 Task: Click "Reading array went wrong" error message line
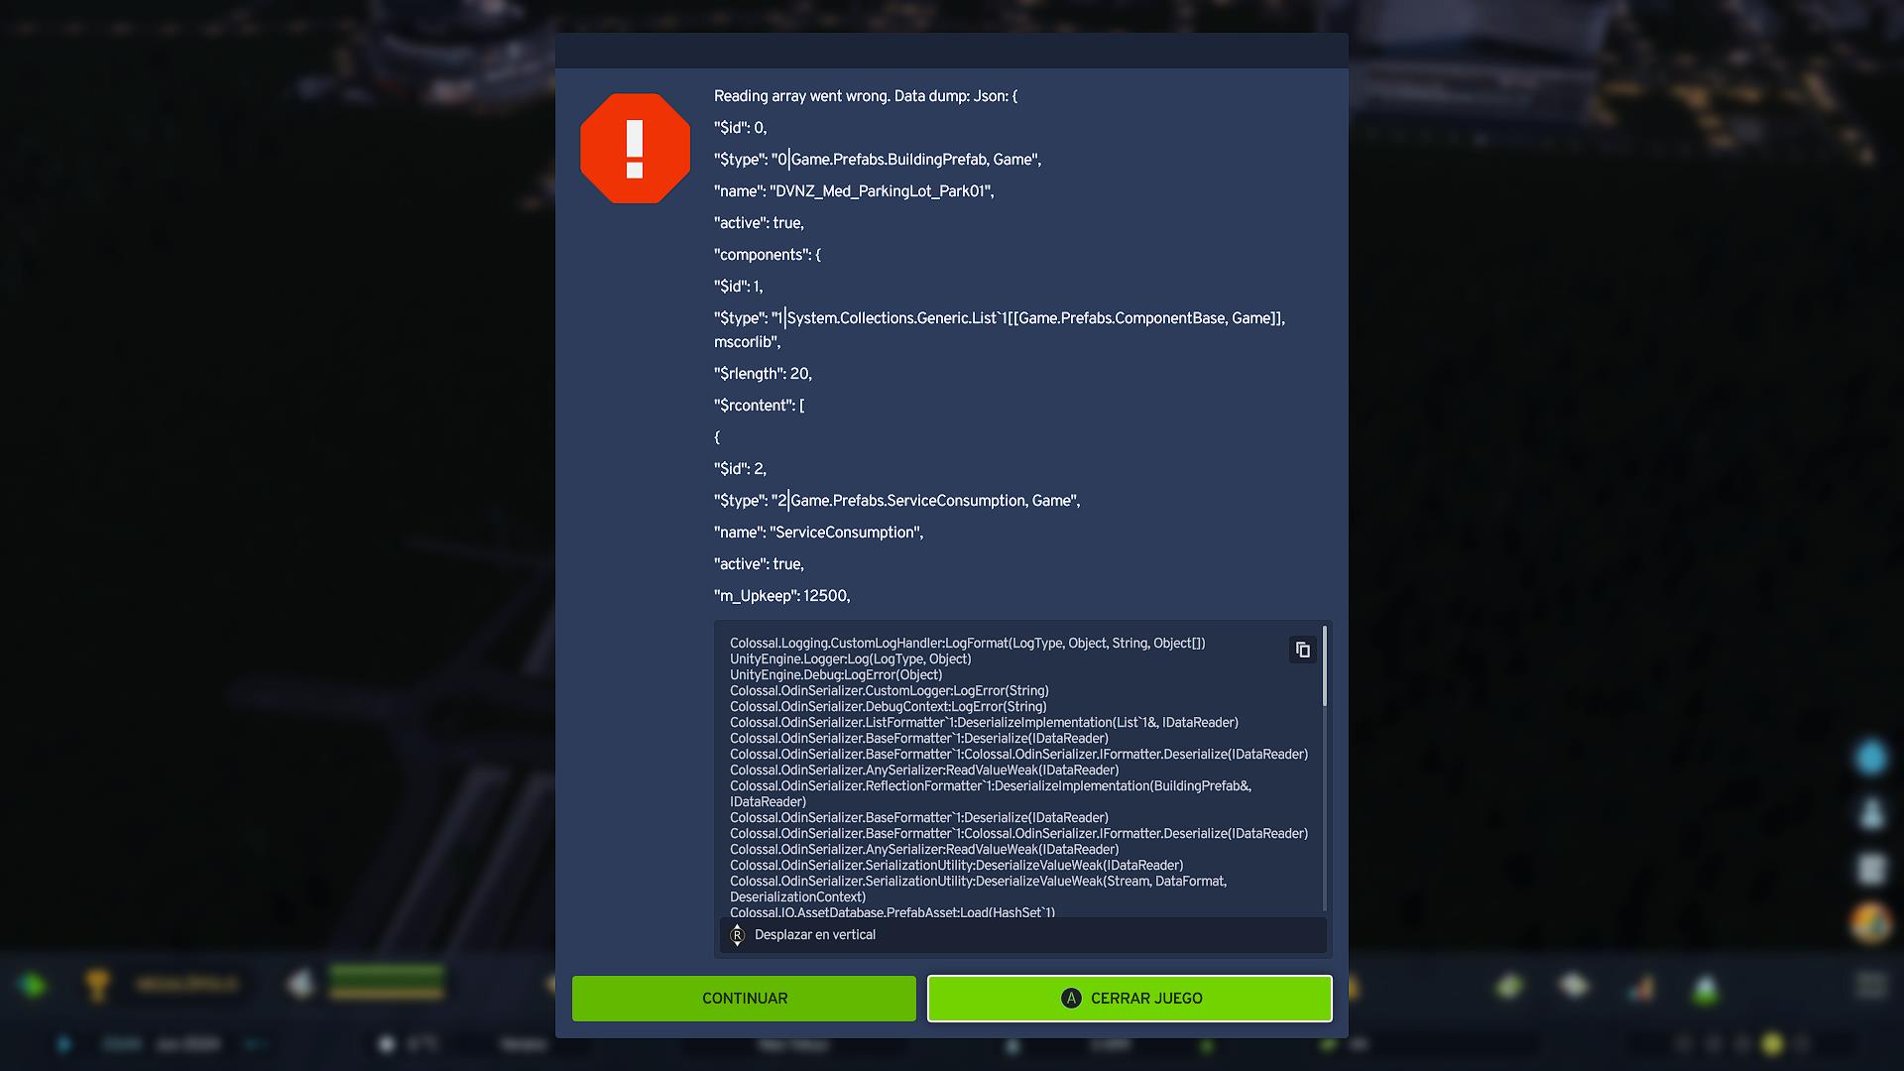pos(866,96)
